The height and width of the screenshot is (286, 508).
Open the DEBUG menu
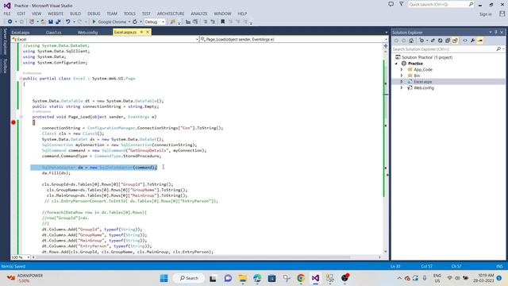pyautogui.click(x=94, y=14)
